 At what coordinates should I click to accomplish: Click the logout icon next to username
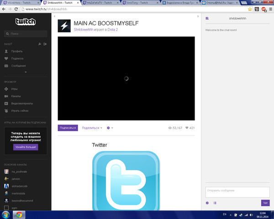click(x=45, y=44)
